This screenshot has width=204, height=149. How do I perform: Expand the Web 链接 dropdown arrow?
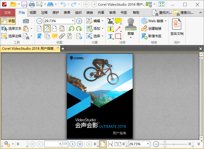(x=166, y=21)
